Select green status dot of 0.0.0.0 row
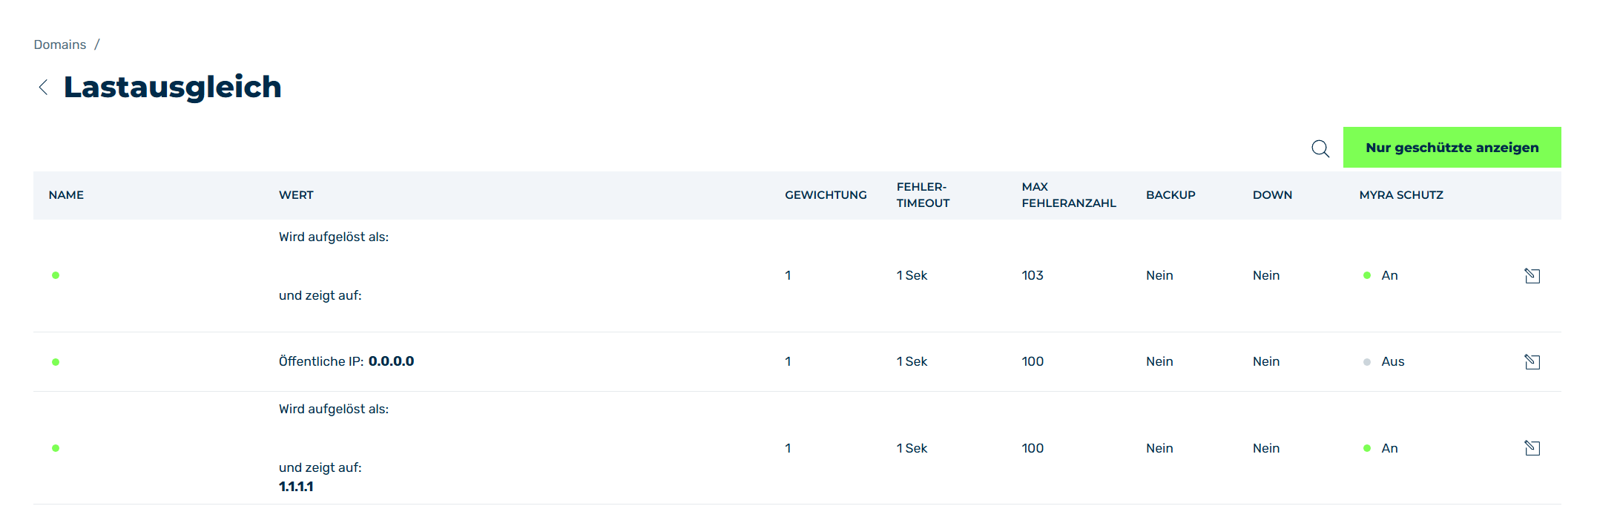The width and height of the screenshot is (1597, 506). pyautogui.click(x=56, y=362)
